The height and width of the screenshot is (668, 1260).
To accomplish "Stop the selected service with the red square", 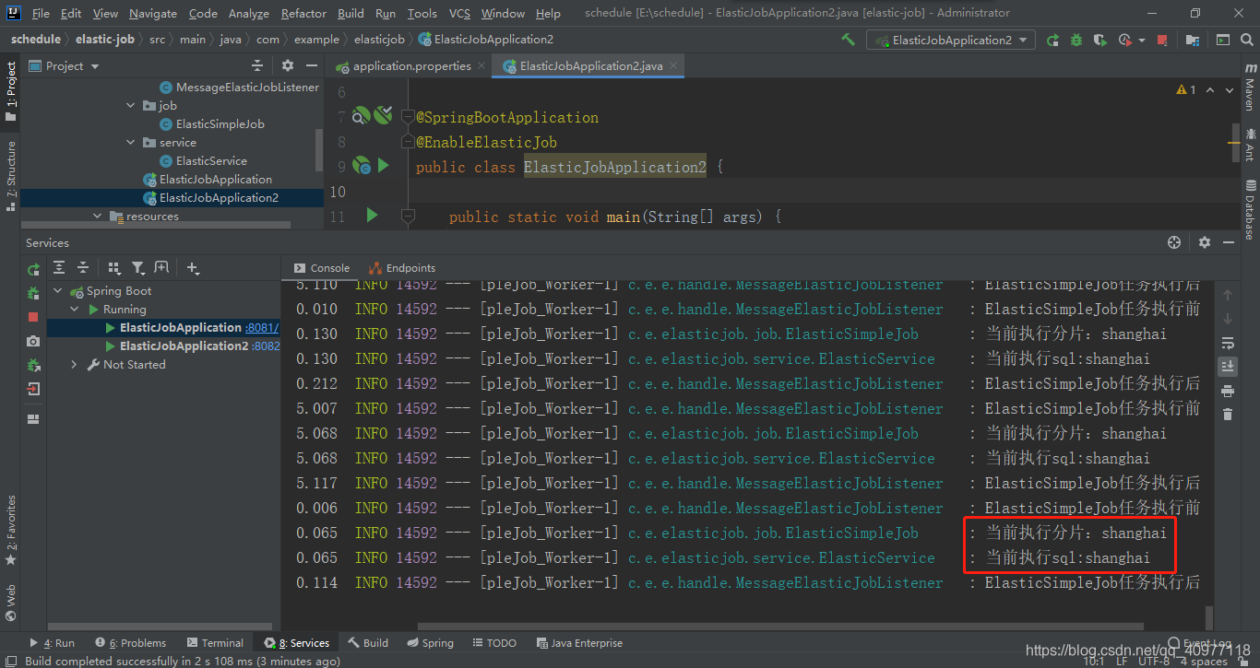I will click(x=33, y=317).
